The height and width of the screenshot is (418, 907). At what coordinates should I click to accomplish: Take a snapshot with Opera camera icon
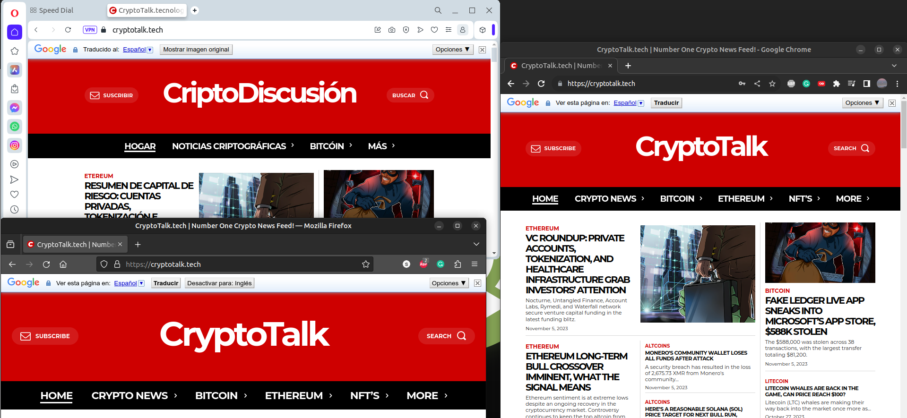392,30
